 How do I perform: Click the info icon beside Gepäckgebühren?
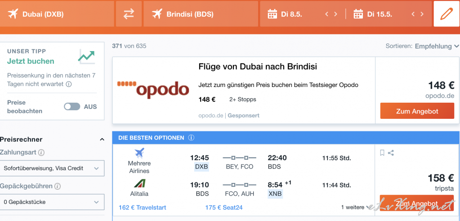(x=58, y=186)
